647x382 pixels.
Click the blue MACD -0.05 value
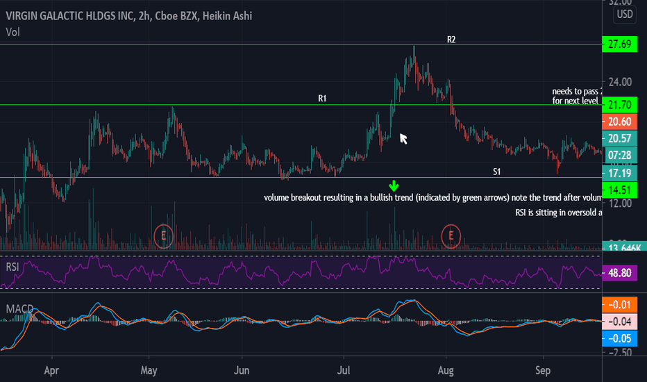[x=620, y=338]
